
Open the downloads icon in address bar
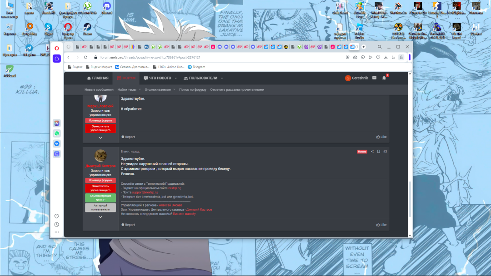coord(386,58)
